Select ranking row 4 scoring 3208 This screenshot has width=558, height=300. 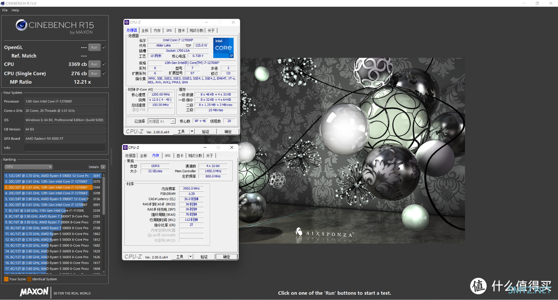coord(52,193)
